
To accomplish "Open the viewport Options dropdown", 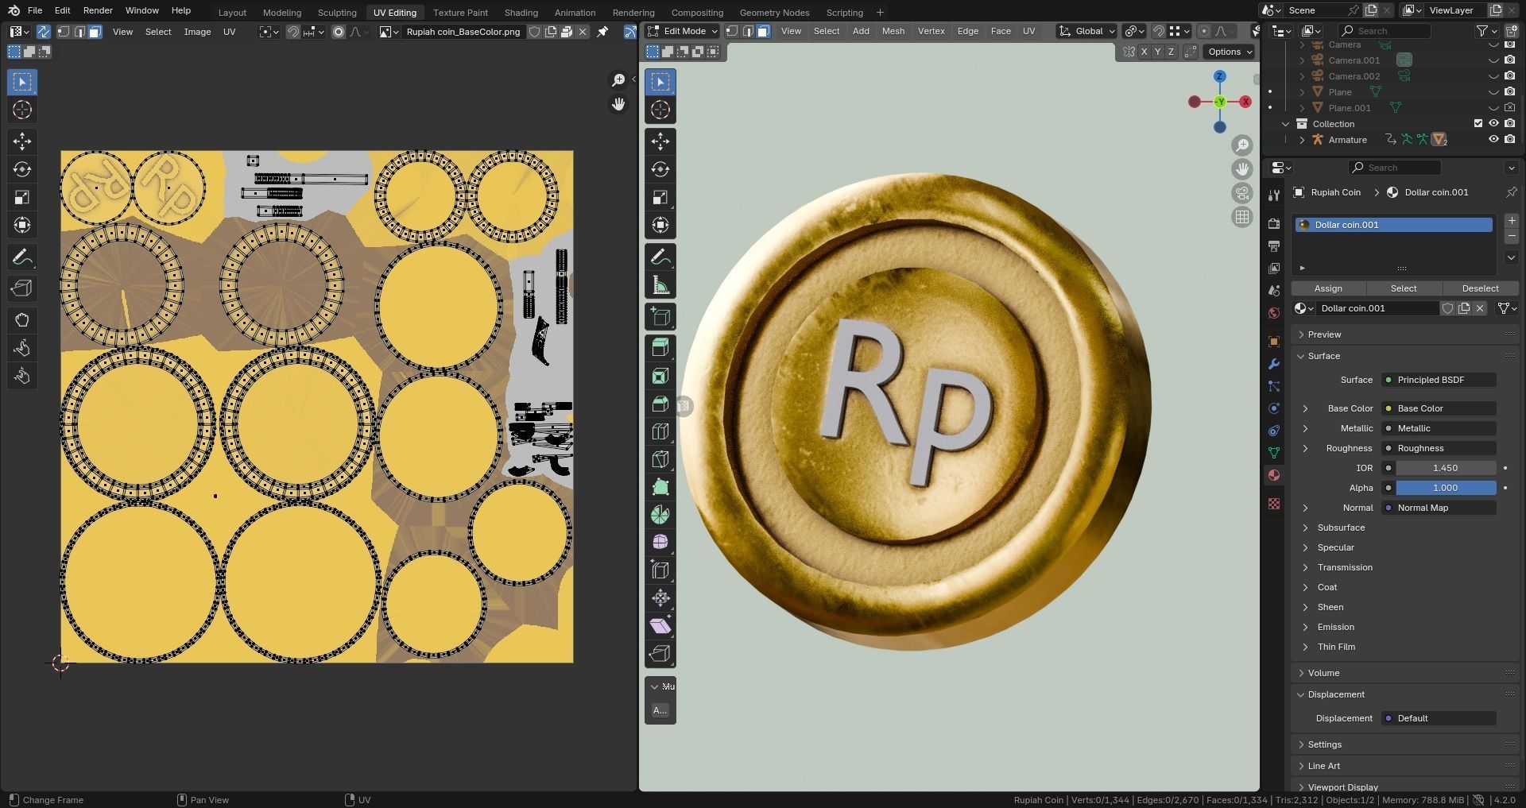I will point(1230,52).
